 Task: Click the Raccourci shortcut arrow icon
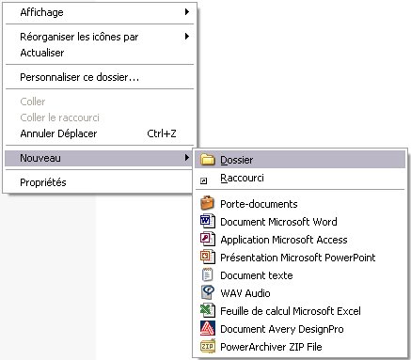coord(204,180)
